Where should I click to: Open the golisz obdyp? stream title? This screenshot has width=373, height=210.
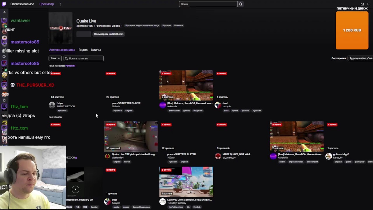[x=341, y=154]
